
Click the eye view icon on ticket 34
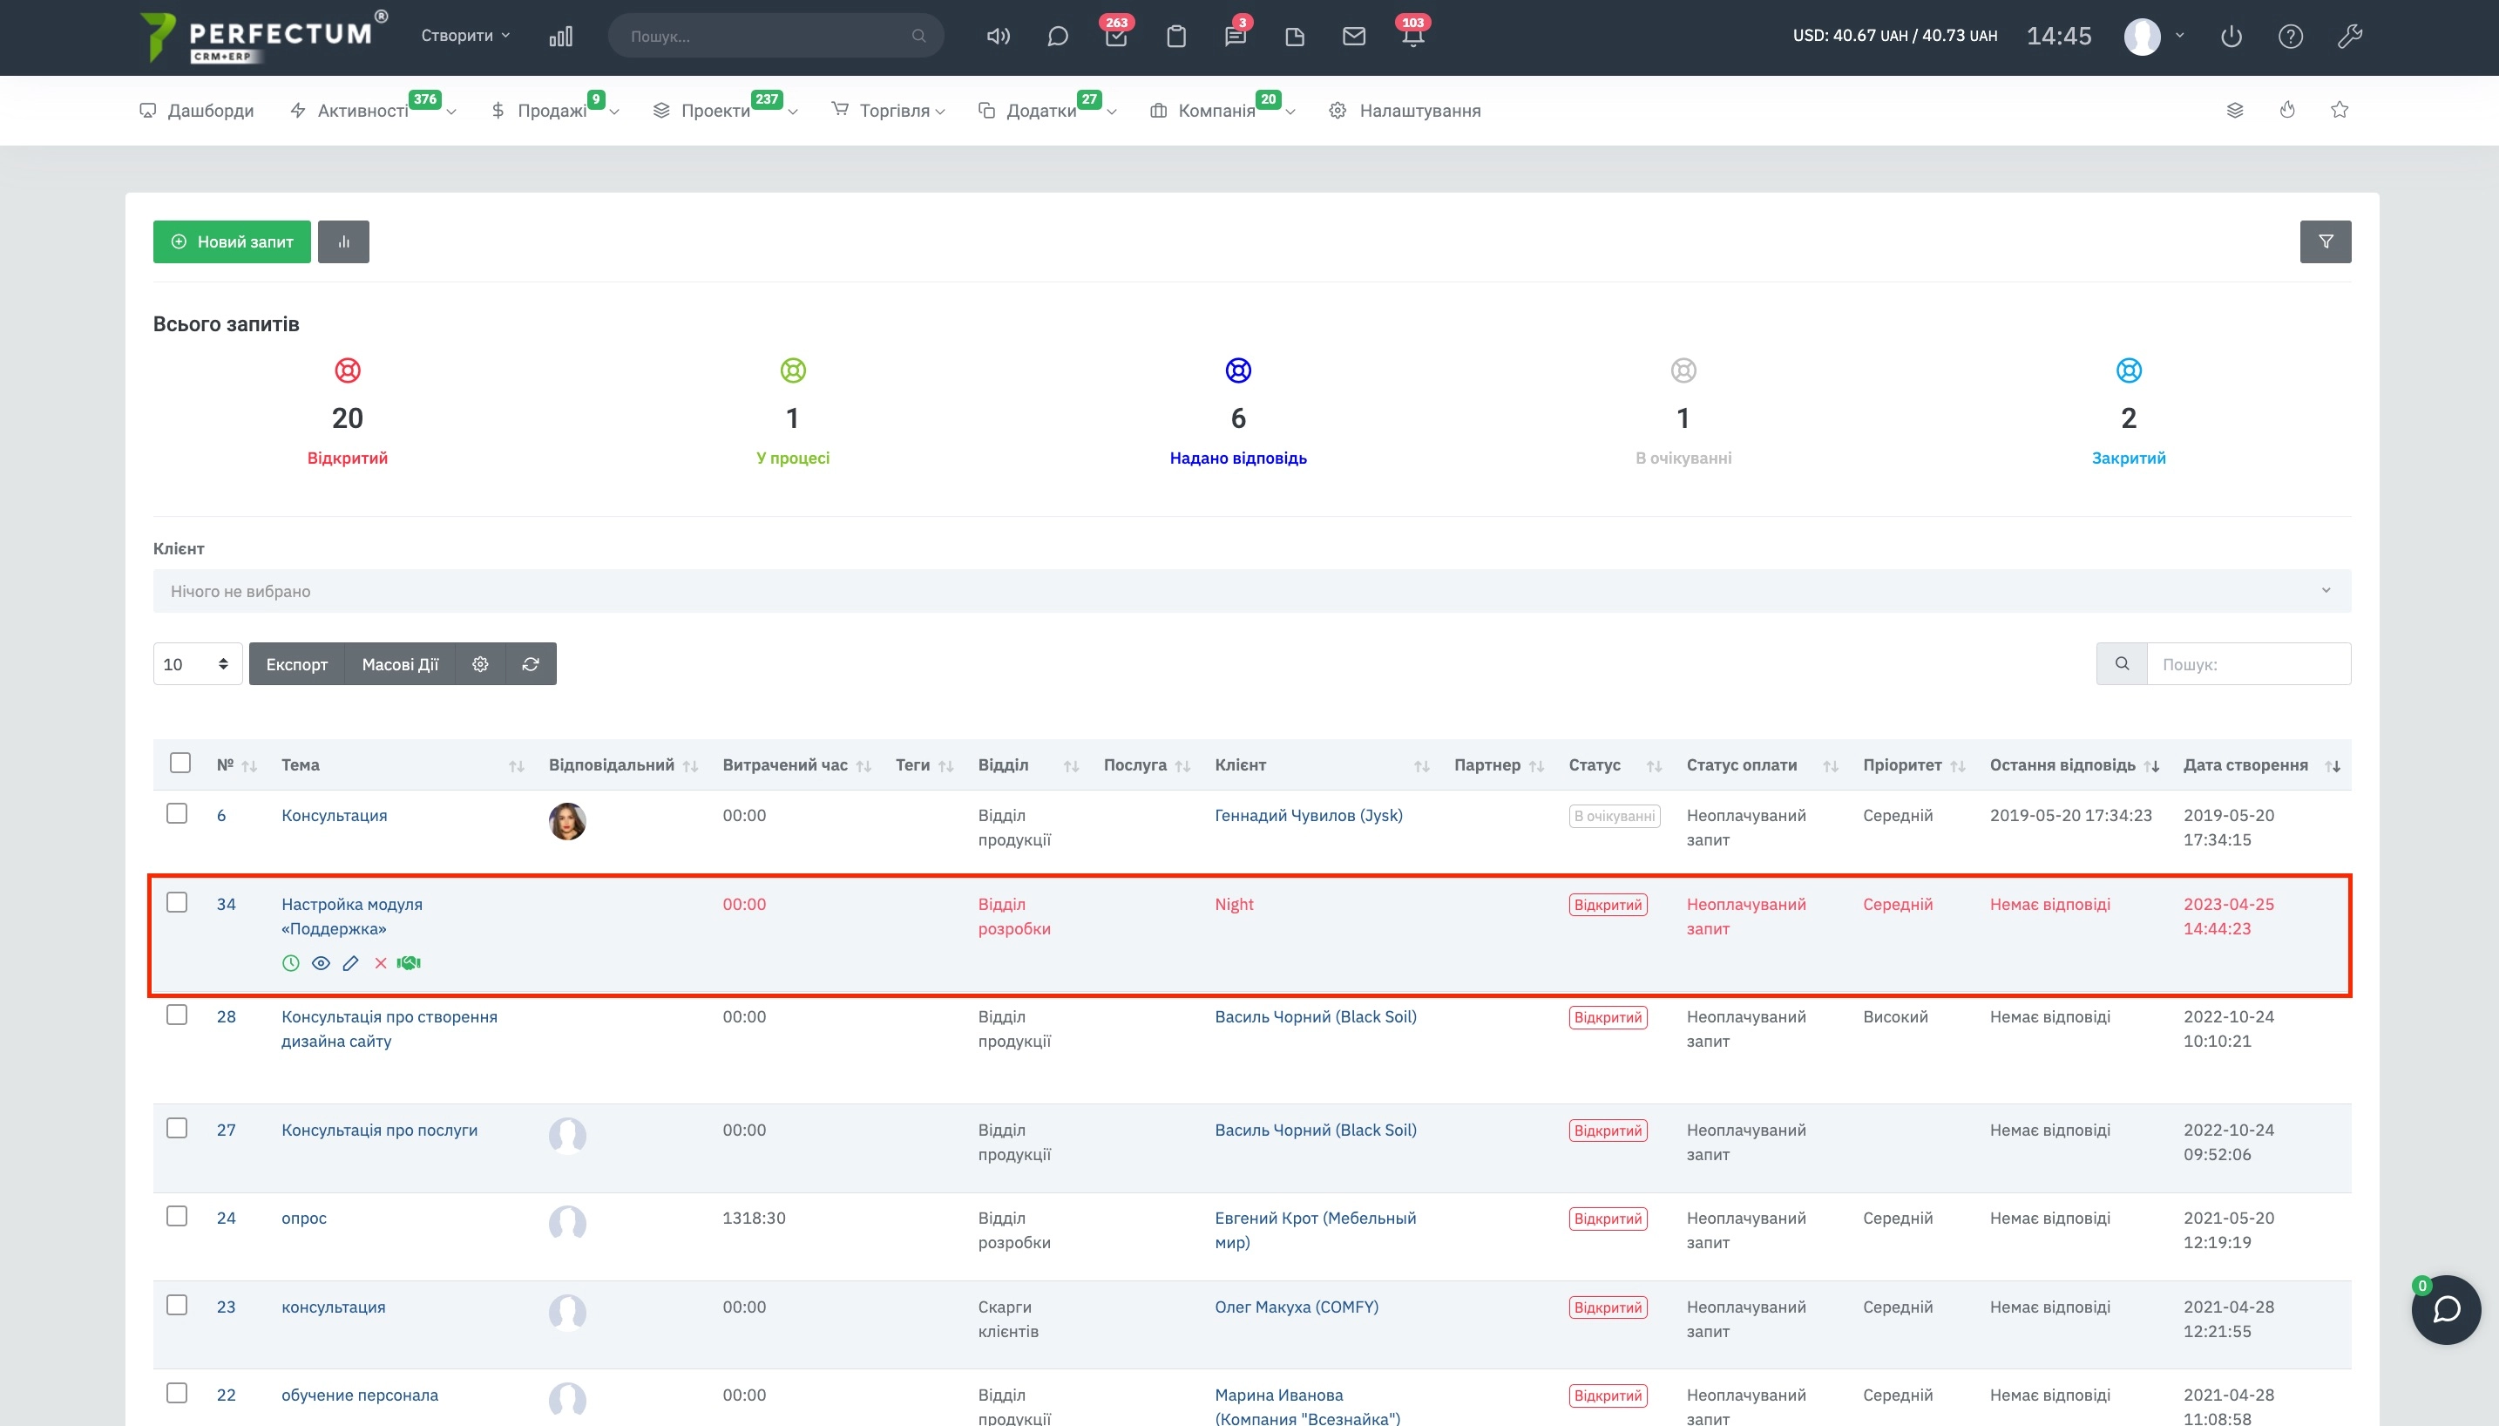point(320,963)
